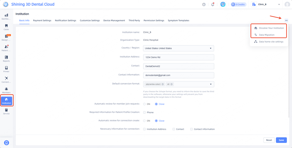Open the user avatar profile
This screenshot has height=148, width=292.
[x=287, y=4]
